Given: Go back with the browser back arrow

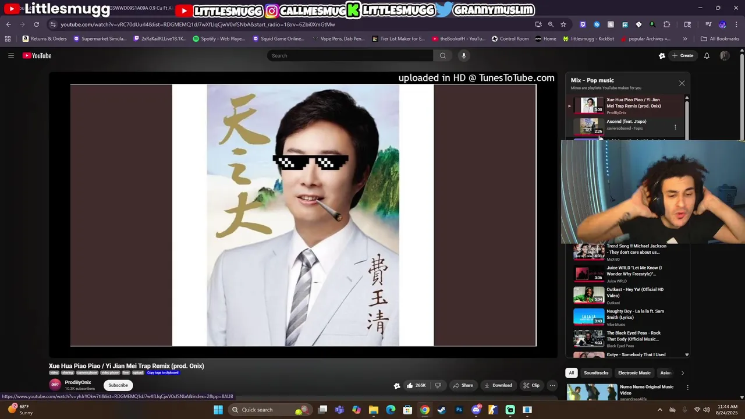Looking at the screenshot, I should pyautogui.click(x=8, y=24).
